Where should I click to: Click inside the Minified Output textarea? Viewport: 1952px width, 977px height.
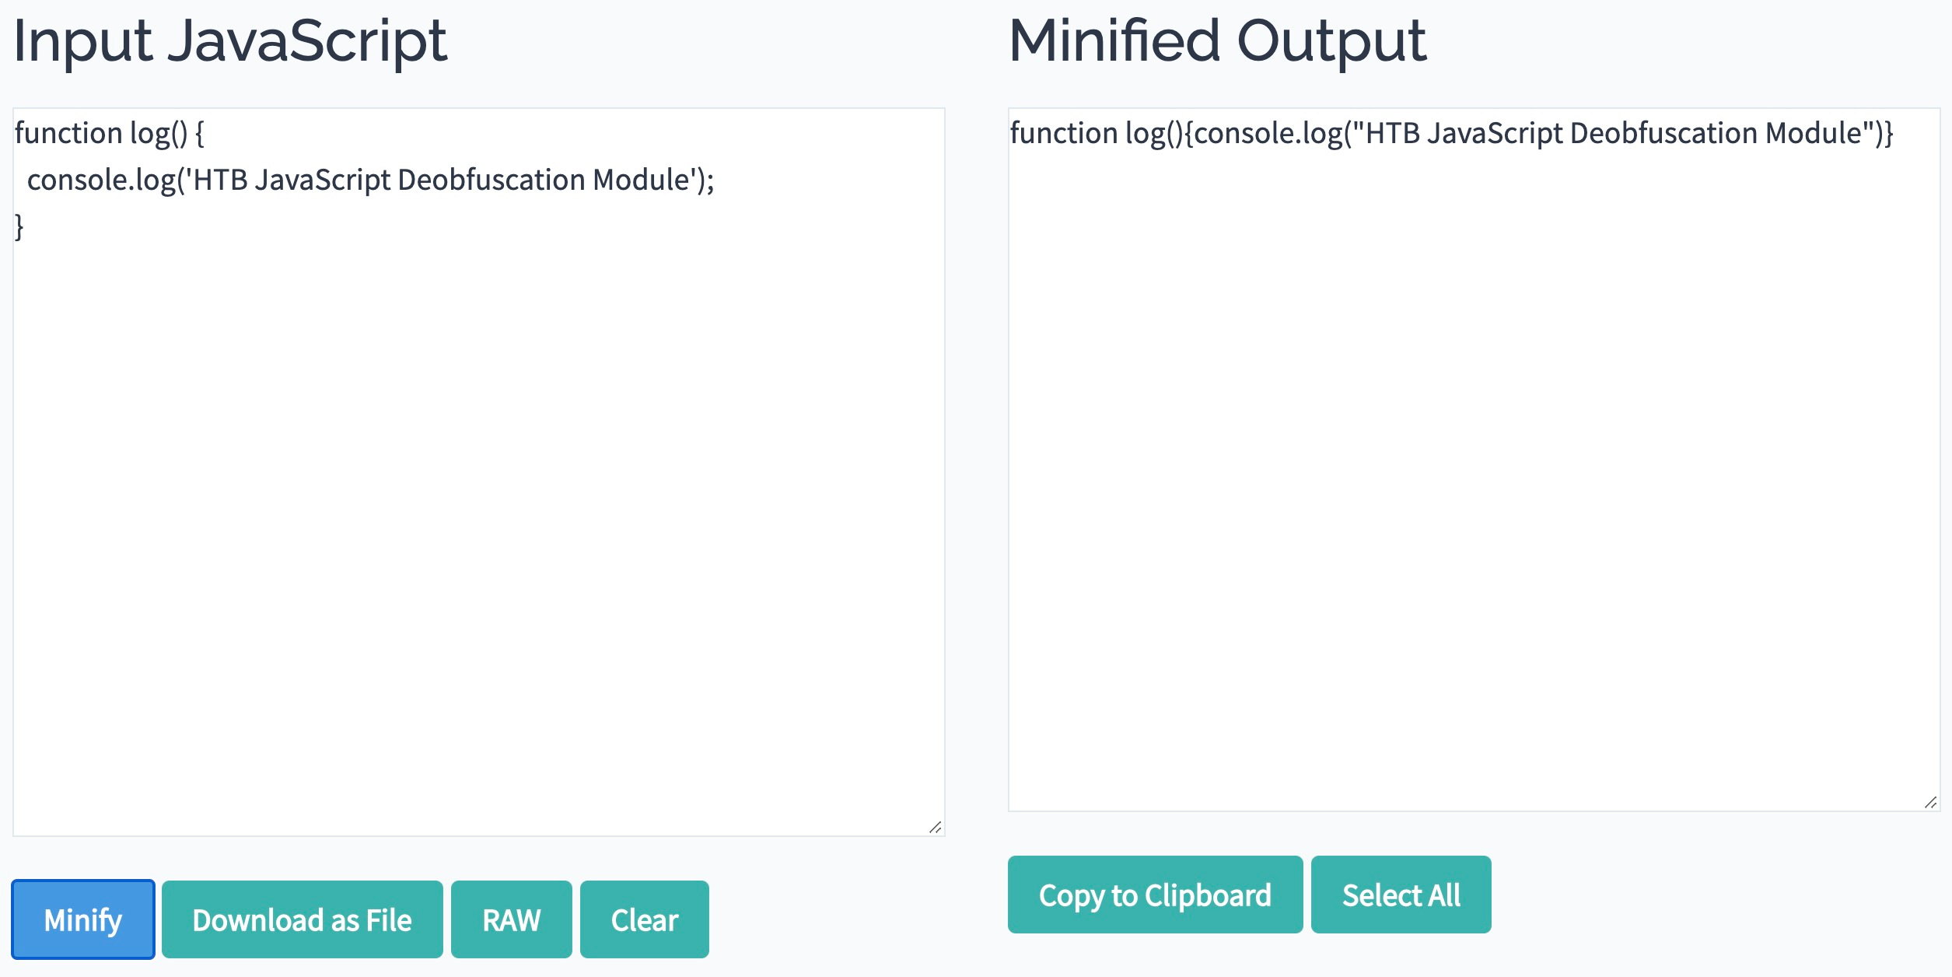(1474, 460)
